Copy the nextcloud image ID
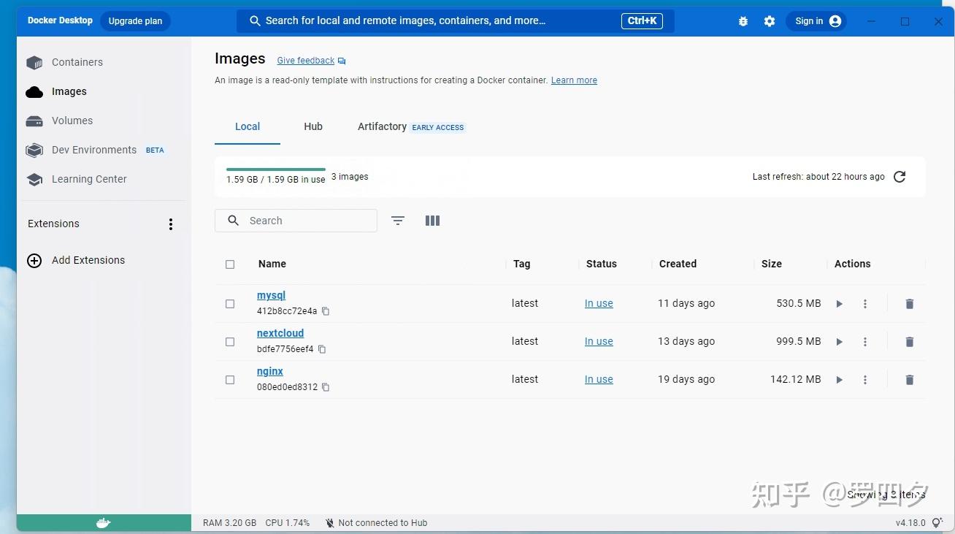Image resolution: width=955 pixels, height=534 pixels. pyautogui.click(x=322, y=349)
